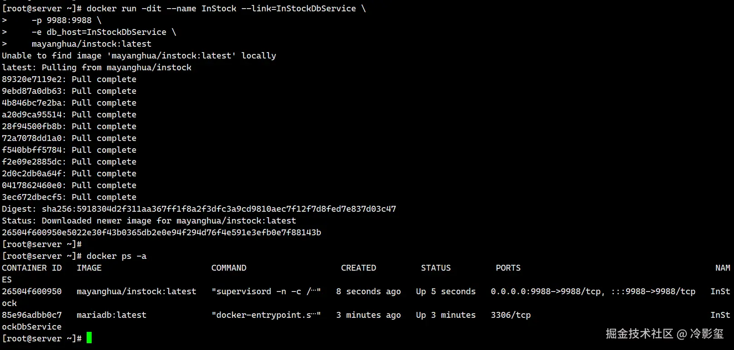The width and height of the screenshot is (734, 350).
Task: Click the 'Status: Downloaded newer image' line
Action: [x=149, y=221]
